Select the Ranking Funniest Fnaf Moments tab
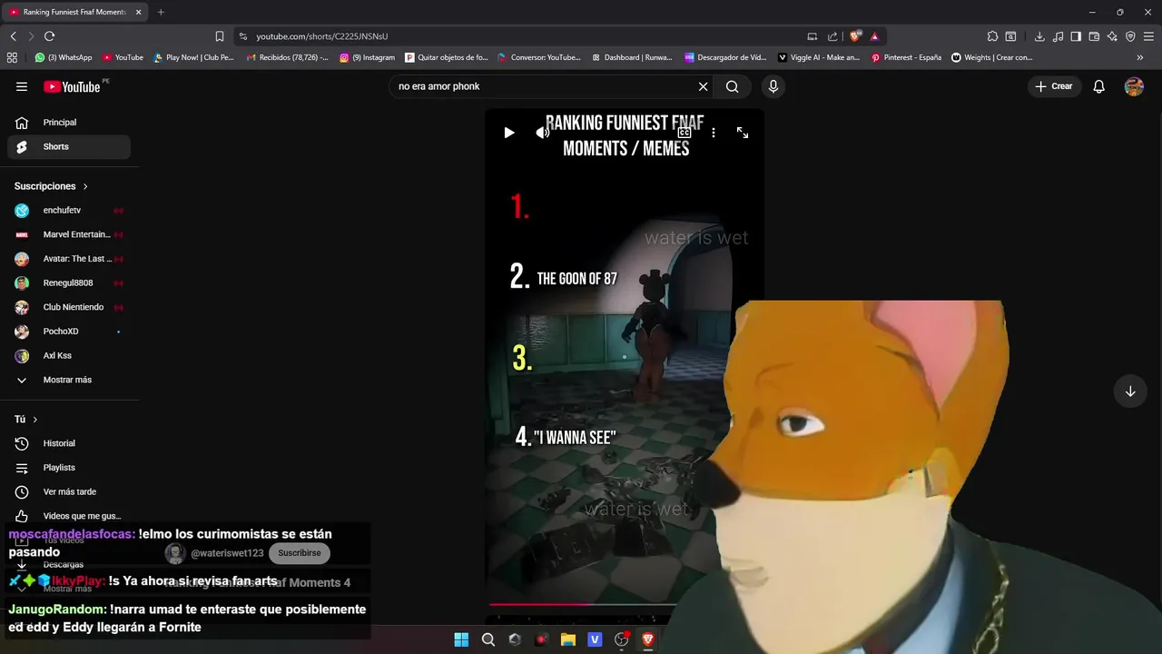The width and height of the screenshot is (1162, 654). point(76,12)
